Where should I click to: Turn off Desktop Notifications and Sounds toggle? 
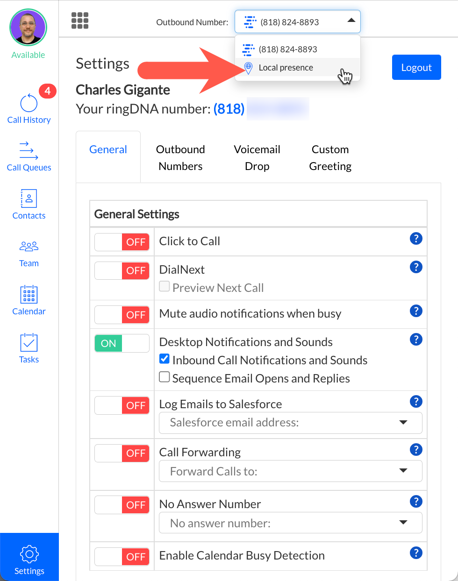click(x=122, y=343)
